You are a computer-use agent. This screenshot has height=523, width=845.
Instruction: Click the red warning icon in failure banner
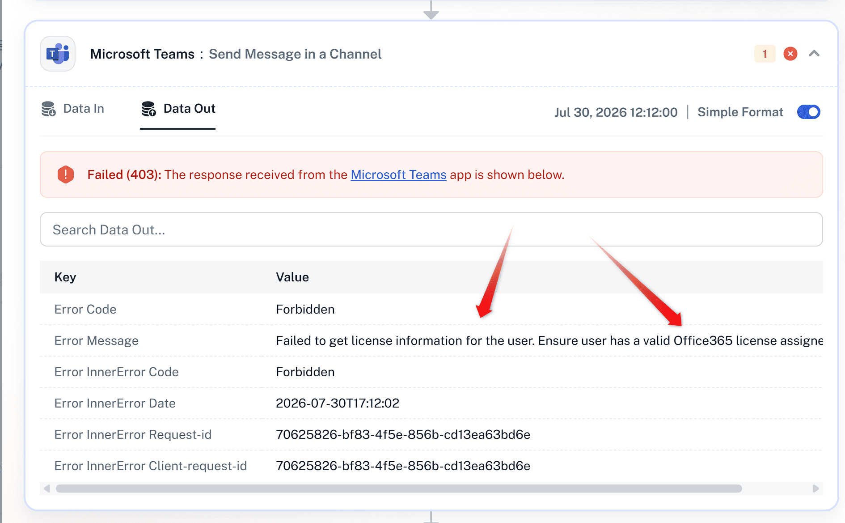pos(66,174)
